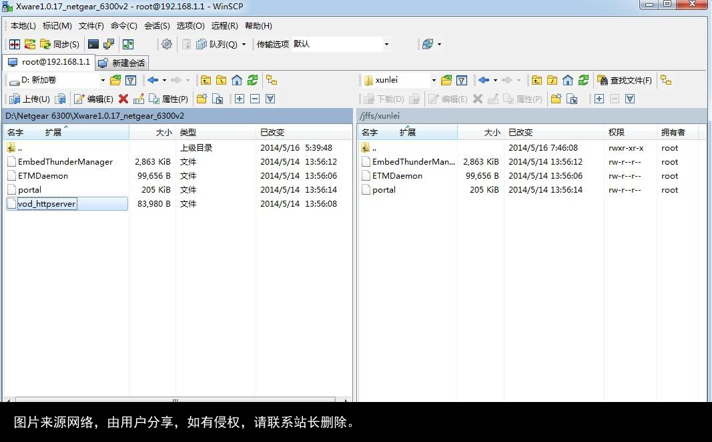Create new directory with folder icon
The image size is (712, 442).
(x=202, y=99)
